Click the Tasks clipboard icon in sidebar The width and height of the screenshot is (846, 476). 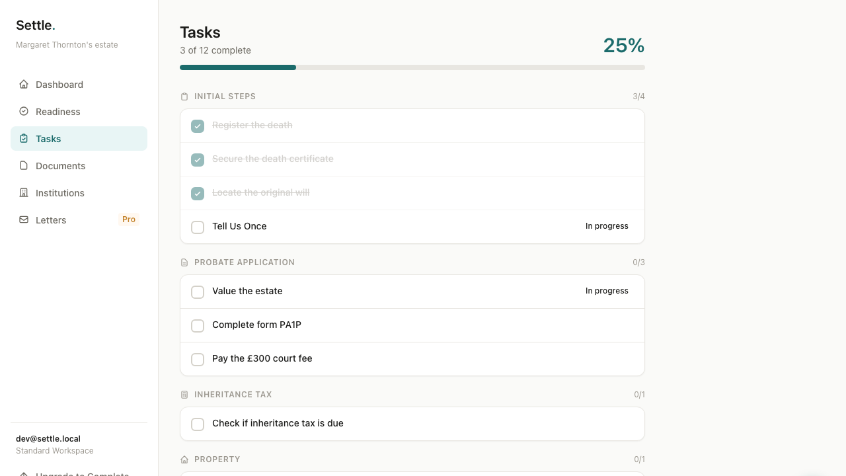24,138
